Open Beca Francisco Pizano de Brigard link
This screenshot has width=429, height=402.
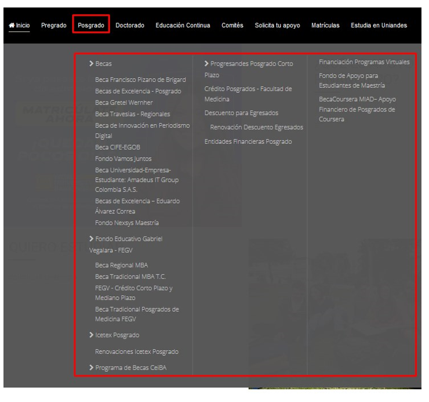(140, 79)
